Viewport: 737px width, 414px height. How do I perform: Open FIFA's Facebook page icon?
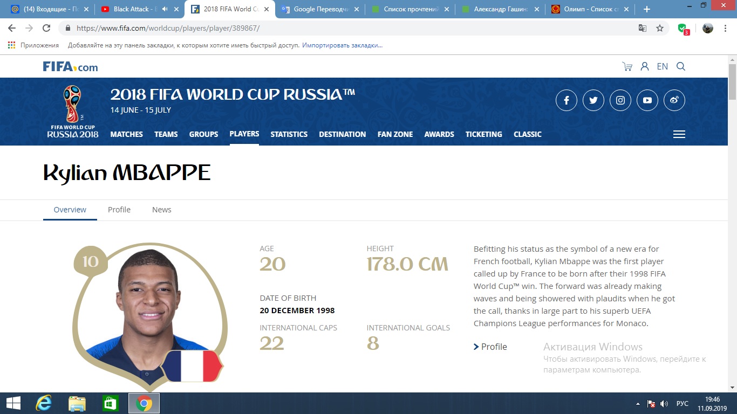pyautogui.click(x=567, y=100)
